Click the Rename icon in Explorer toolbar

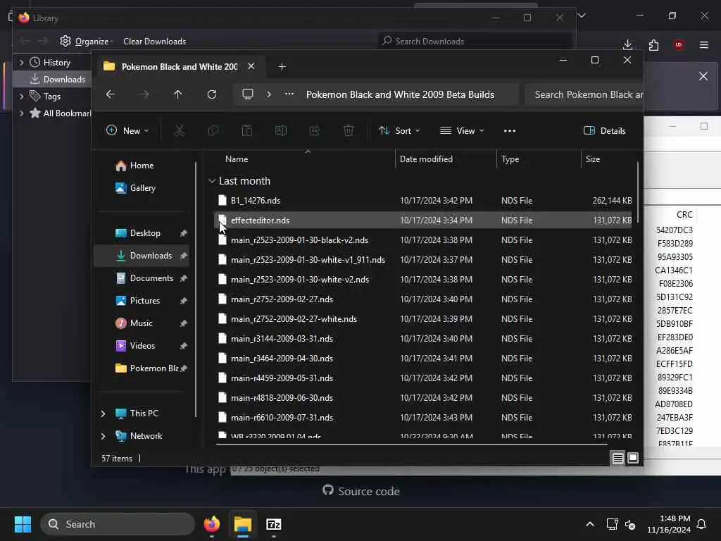280,130
